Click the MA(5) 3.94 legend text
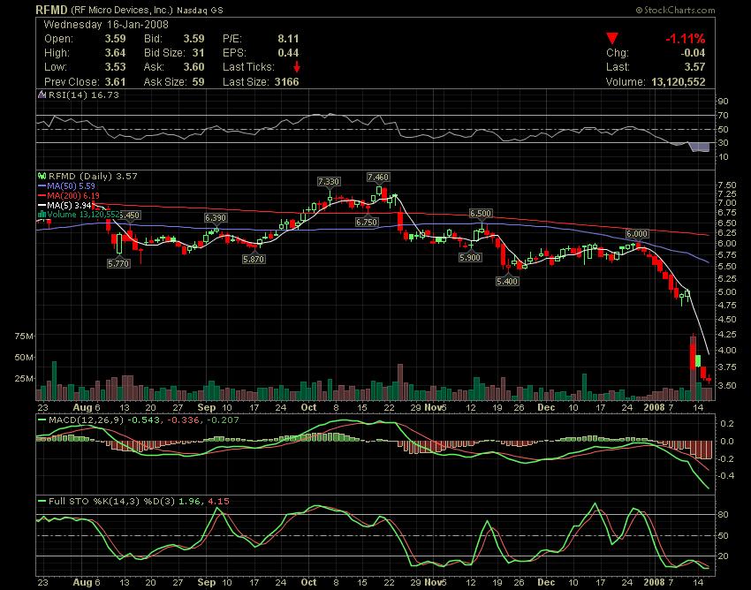 (69, 205)
